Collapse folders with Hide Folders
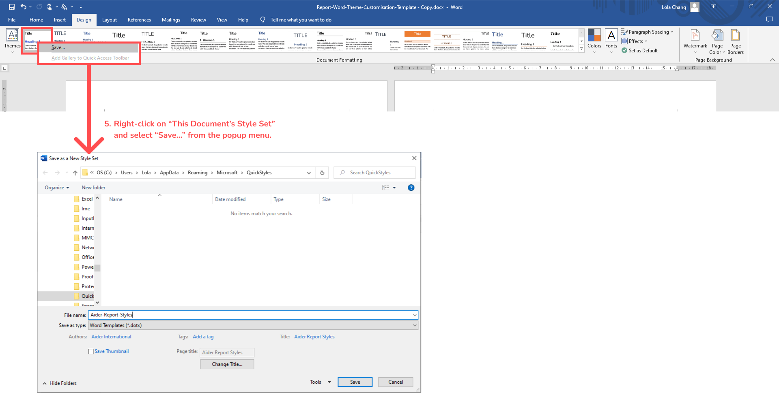779x393 pixels. (60, 383)
